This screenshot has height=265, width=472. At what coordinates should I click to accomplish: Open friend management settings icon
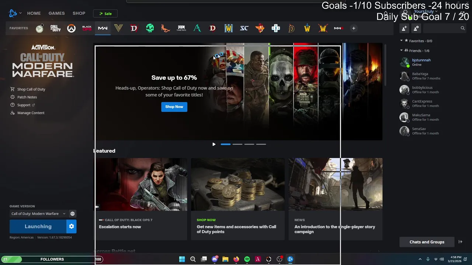pos(416,28)
